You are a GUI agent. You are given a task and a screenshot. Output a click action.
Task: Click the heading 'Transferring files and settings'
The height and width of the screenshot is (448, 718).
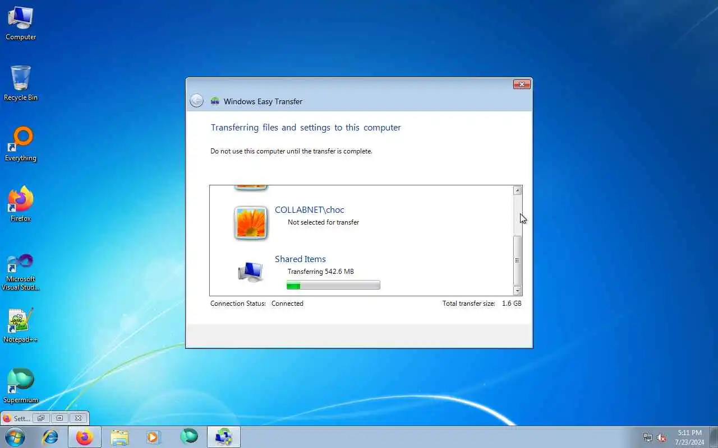click(306, 128)
